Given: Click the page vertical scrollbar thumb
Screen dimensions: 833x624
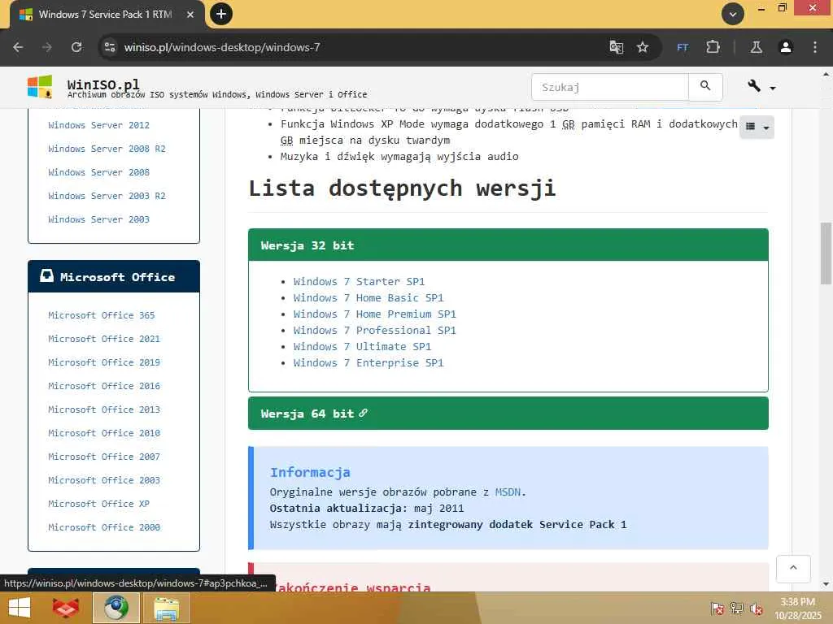Looking at the screenshot, I should (826, 253).
